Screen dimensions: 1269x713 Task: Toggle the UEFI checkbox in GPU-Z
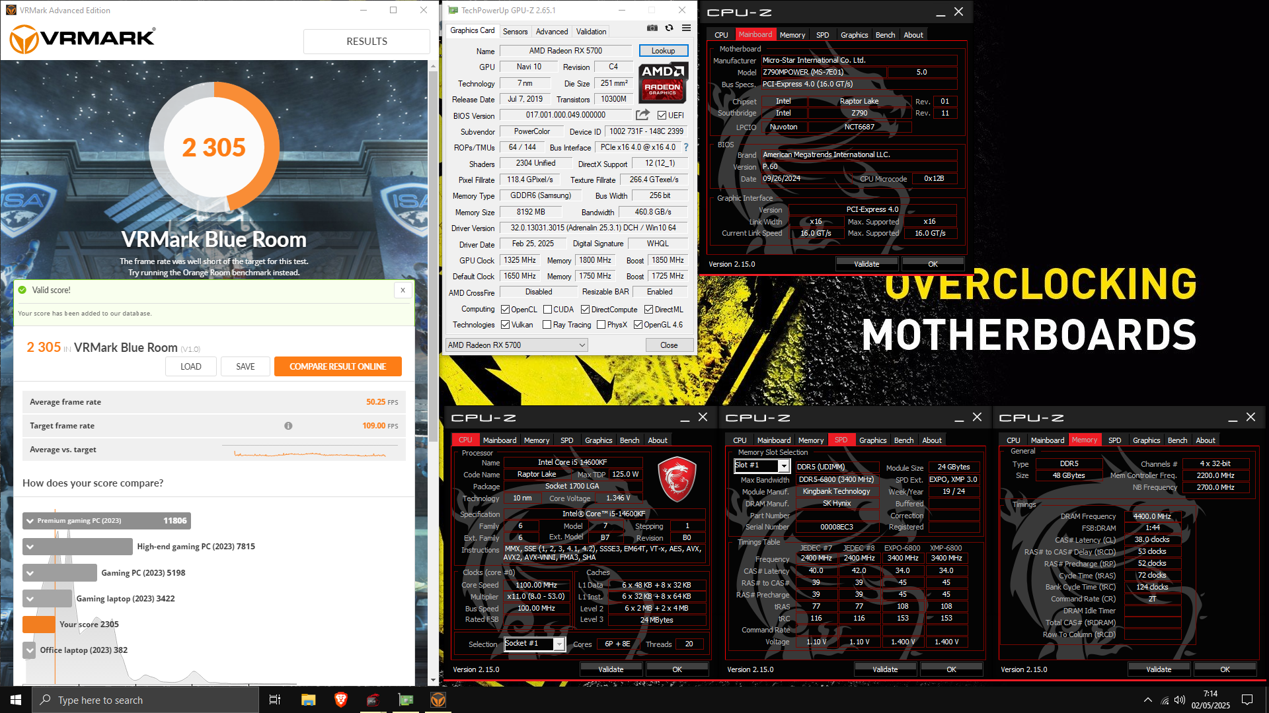click(662, 116)
